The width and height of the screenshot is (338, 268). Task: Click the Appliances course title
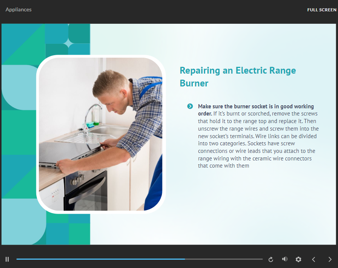pos(18,9)
